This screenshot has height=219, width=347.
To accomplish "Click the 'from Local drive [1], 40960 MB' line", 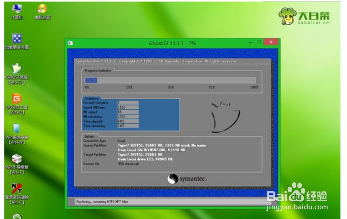I will 145,159.
